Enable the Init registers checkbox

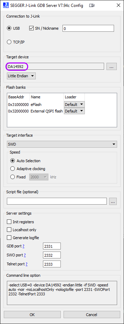[x=9, y=222]
